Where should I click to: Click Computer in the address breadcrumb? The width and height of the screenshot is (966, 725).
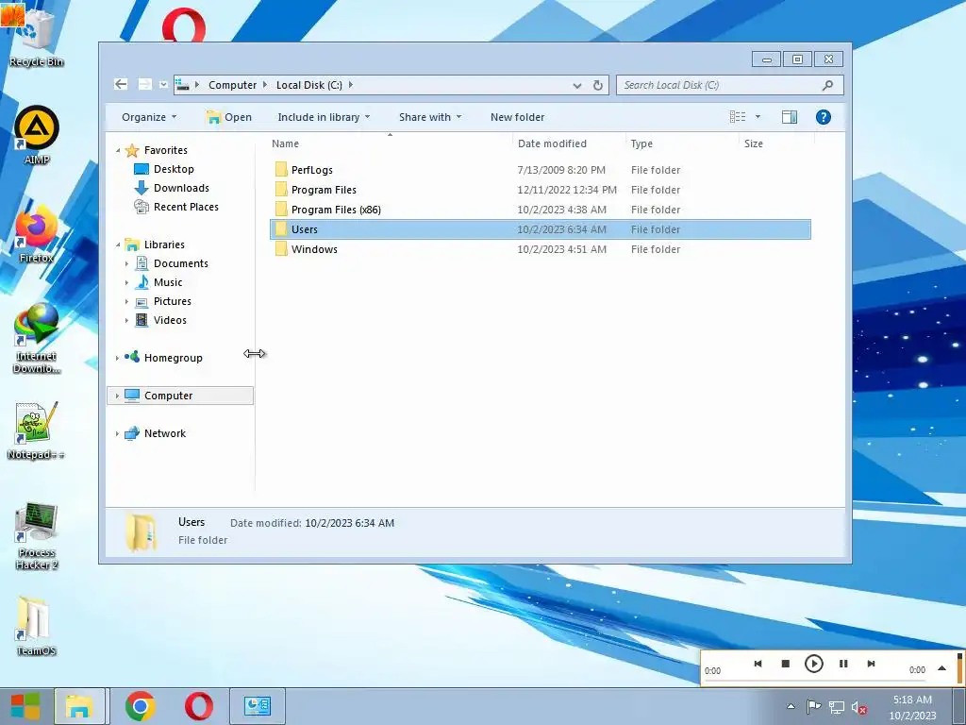(232, 85)
